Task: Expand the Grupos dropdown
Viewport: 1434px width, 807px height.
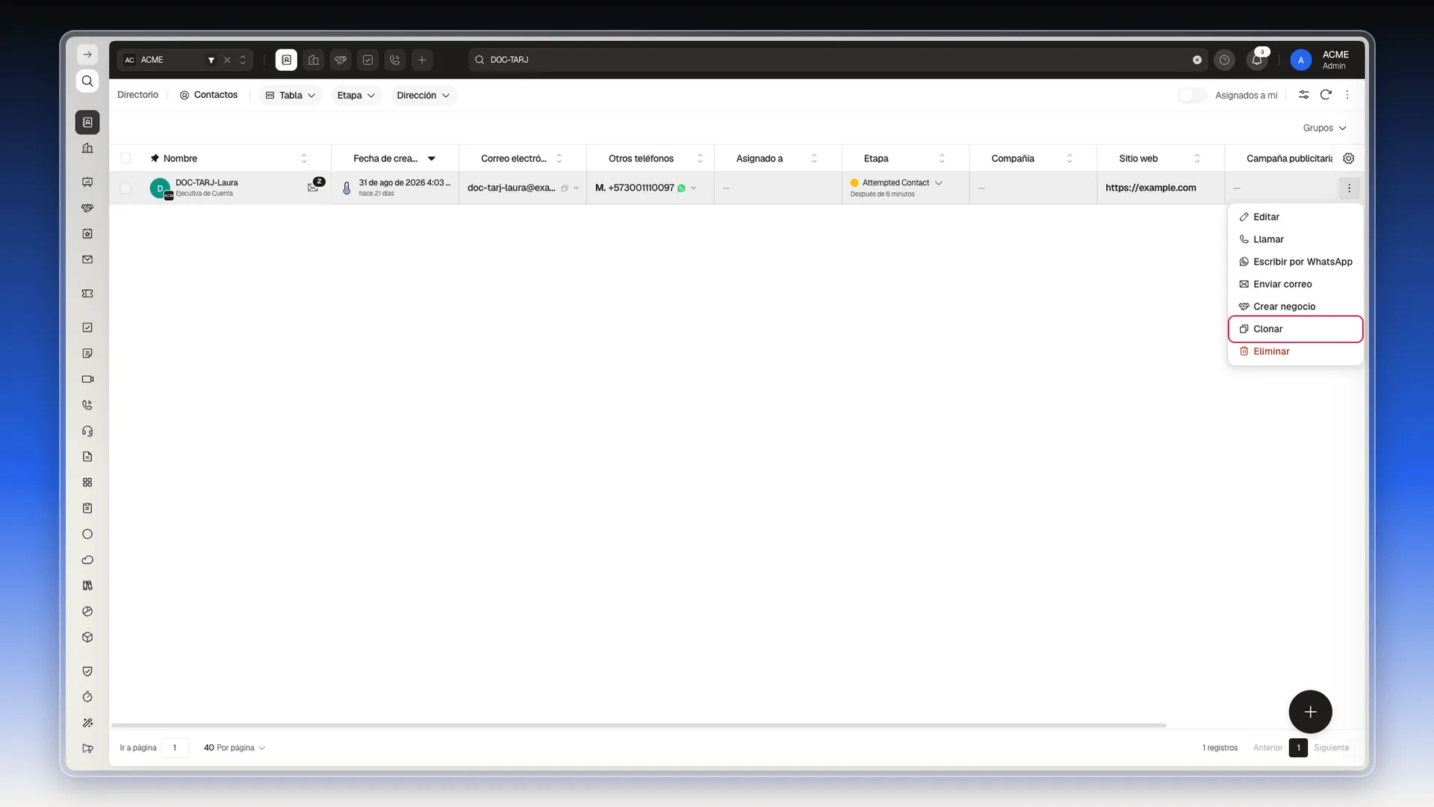Action: point(1324,128)
